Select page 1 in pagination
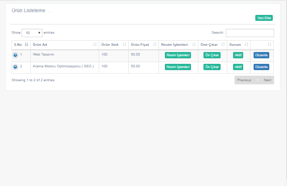The image size is (287, 186). [x=257, y=80]
